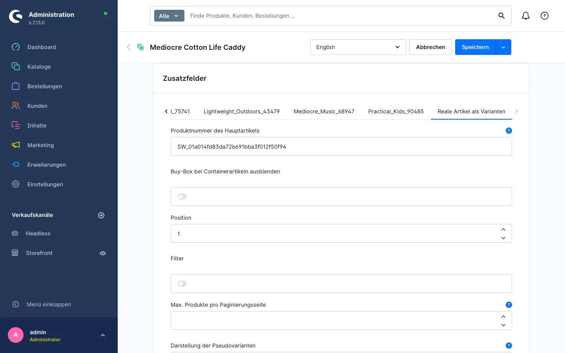Switch to Mediocre_Music_68947 tab
This screenshot has width=565, height=353.
coord(324,111)
